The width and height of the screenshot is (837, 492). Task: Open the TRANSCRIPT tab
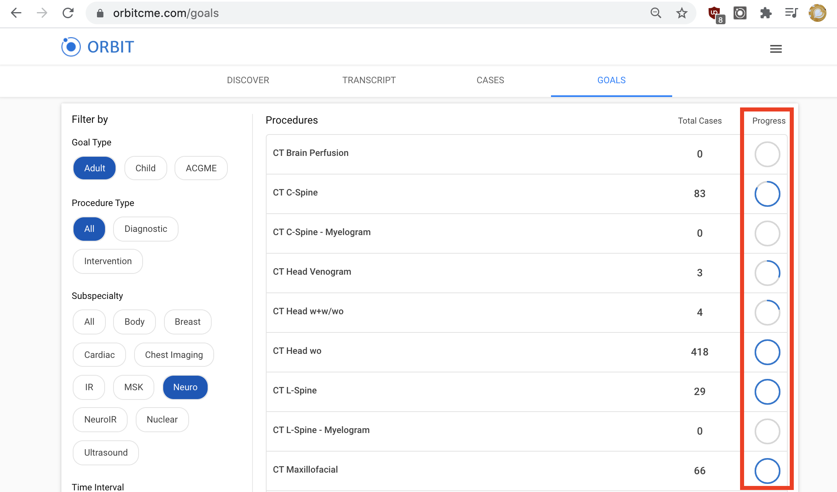(369, 80)
